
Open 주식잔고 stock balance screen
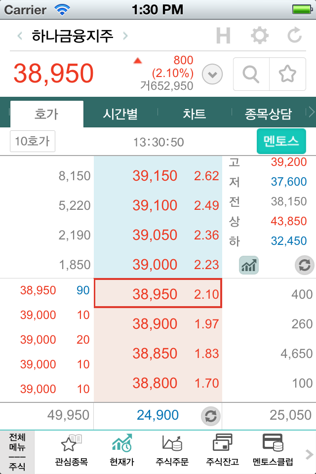222,451
